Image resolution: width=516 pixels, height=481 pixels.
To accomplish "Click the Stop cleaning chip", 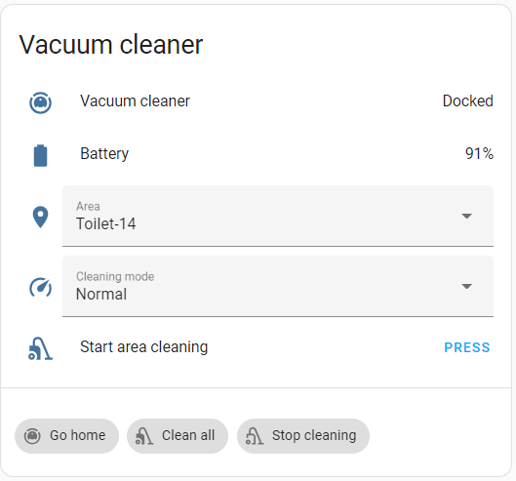I will (303, 436).
